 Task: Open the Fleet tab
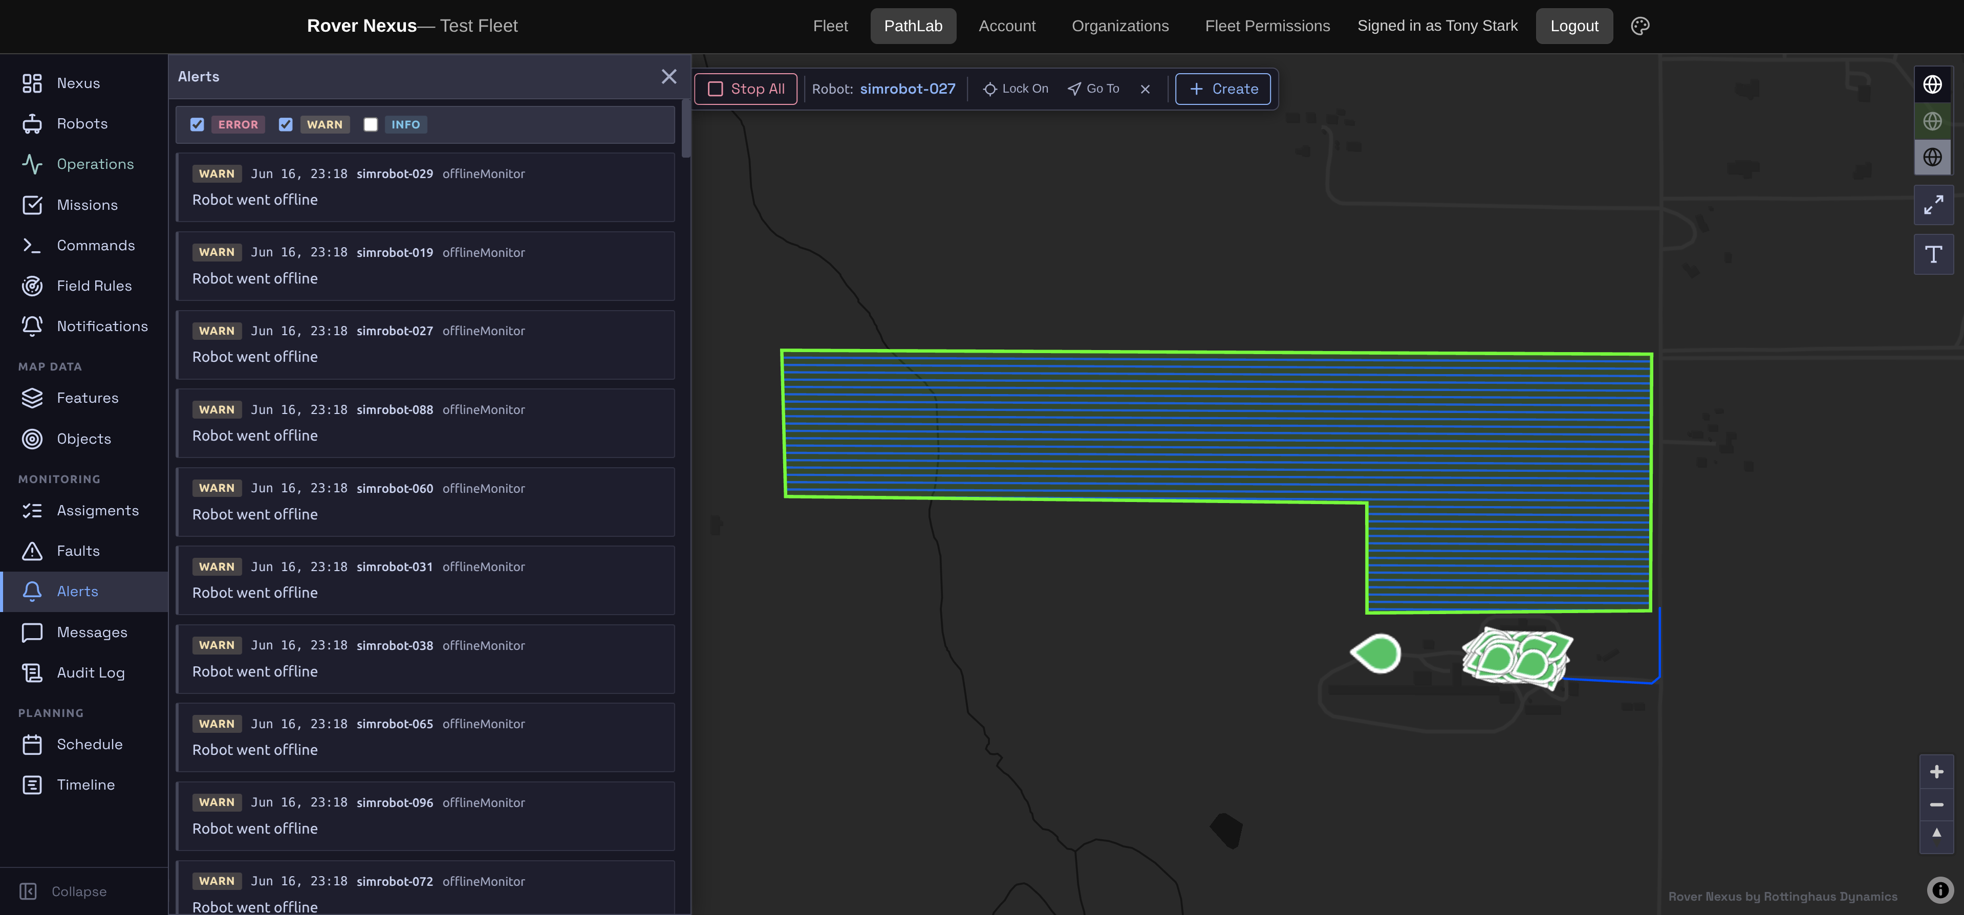(830, 26)
